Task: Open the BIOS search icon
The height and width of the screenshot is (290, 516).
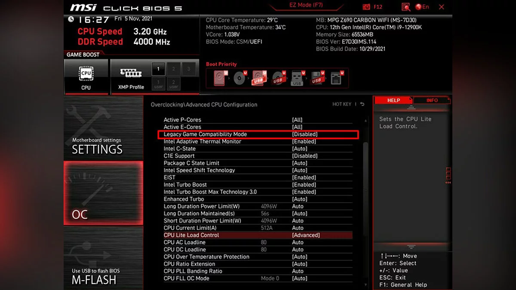Action: pyautogui.click(x=405, y=7)
